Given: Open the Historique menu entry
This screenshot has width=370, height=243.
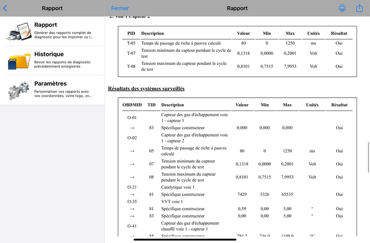Looking at the screenshot, I should [52, 61].
